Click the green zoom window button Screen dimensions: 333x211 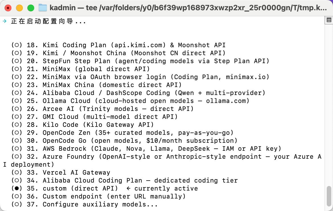pyautogui.click(x=31, y=8)
